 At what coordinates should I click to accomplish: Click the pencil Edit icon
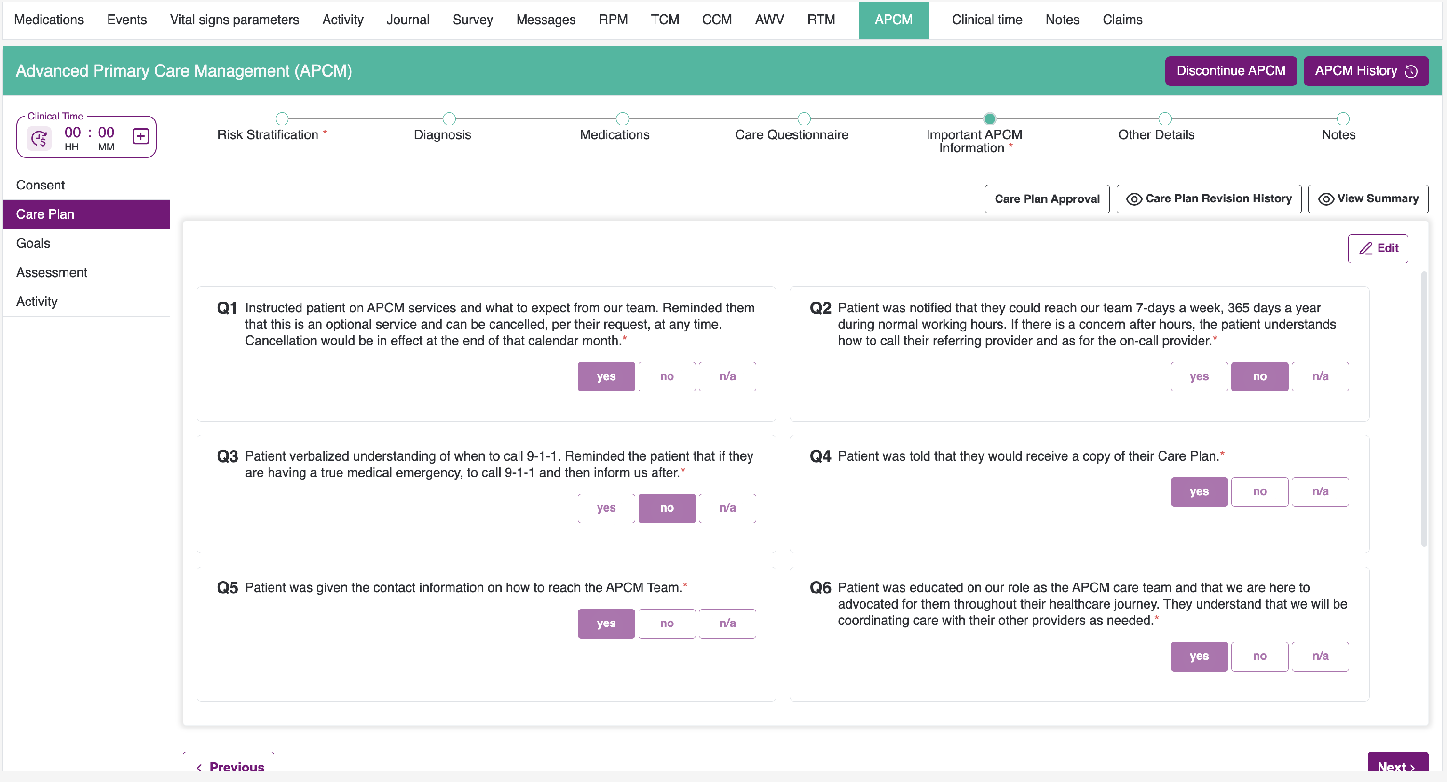(x=1365, y=249)
